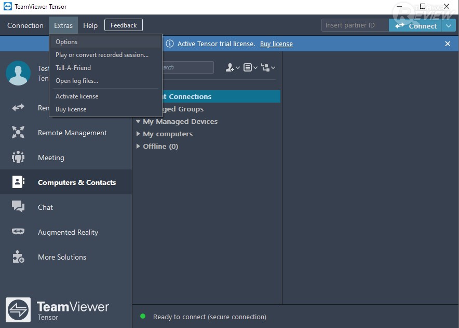Open the grouping dropdown chevron
The width and height of the screenshot is (459, 328).
coord(273,68)
